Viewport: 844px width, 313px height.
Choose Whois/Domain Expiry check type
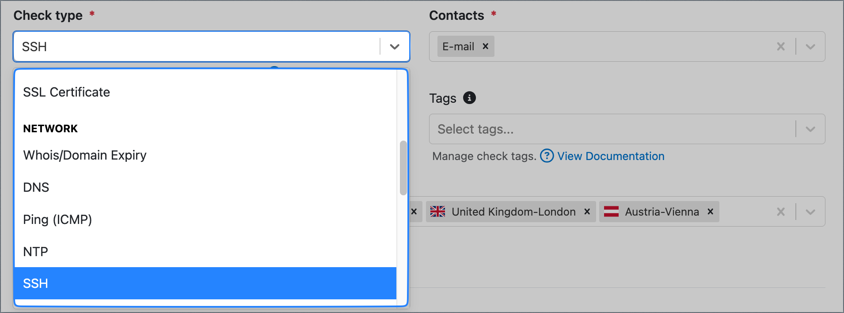click(205, 155)
